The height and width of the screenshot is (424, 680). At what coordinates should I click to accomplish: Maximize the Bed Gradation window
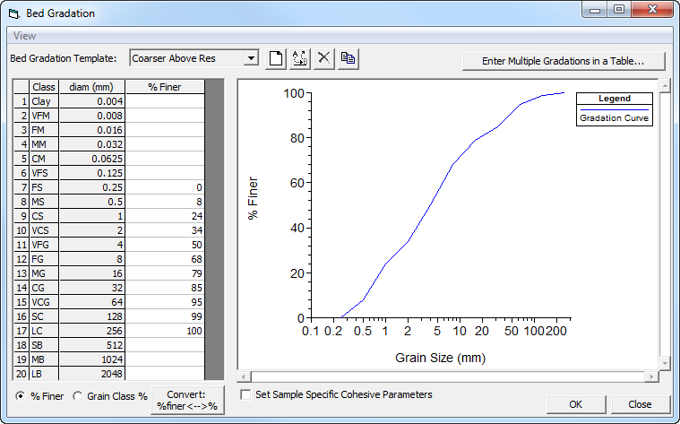[x=619, y=10]
